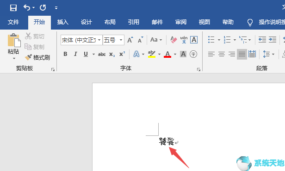Click the lightbulb Tell Me search

(x=250, y=23)
